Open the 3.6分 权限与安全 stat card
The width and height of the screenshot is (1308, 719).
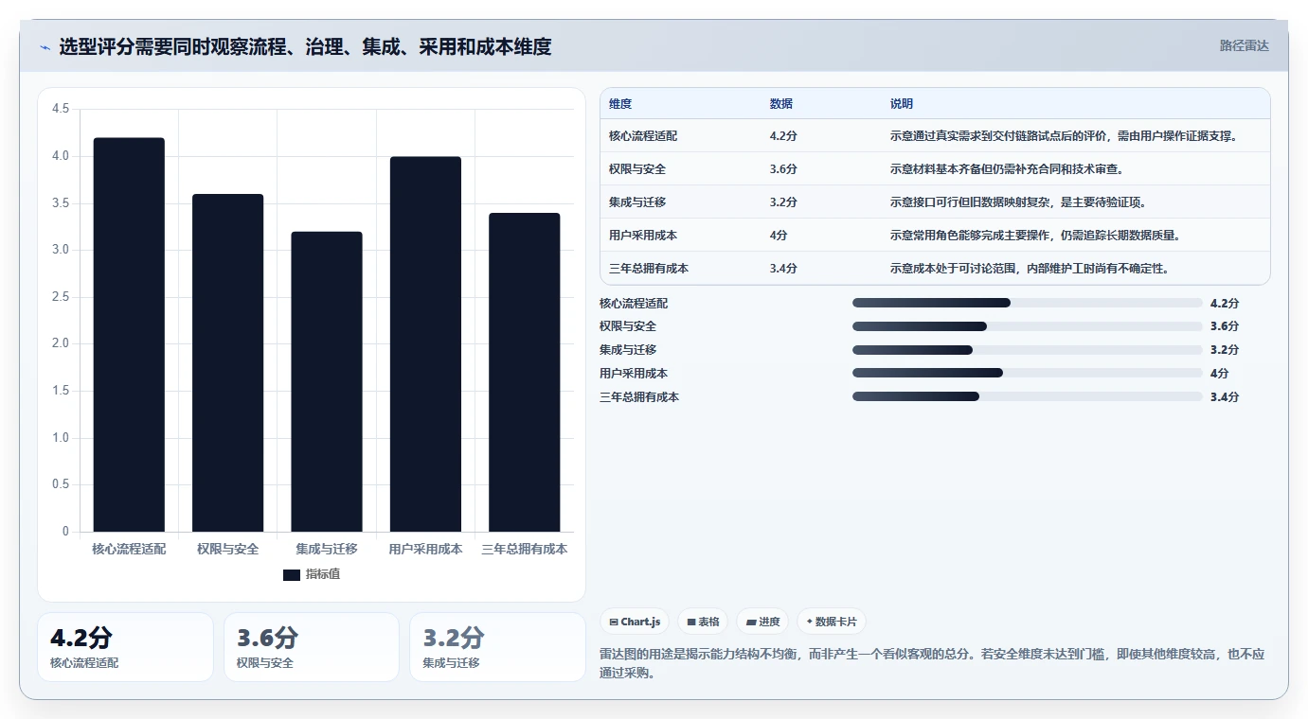[312, 647]
